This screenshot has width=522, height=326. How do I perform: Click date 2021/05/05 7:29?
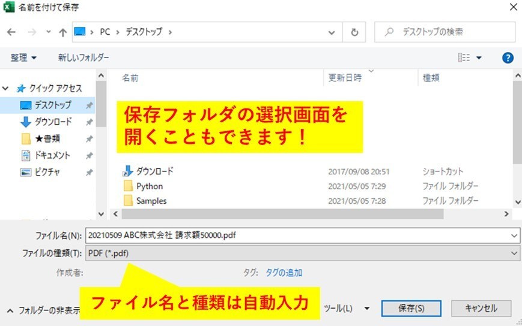coord(357,186)
